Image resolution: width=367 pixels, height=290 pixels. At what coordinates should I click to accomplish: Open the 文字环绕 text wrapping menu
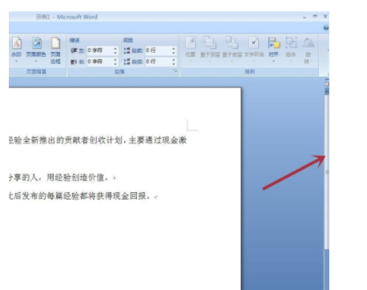click(x=254, y=50)
